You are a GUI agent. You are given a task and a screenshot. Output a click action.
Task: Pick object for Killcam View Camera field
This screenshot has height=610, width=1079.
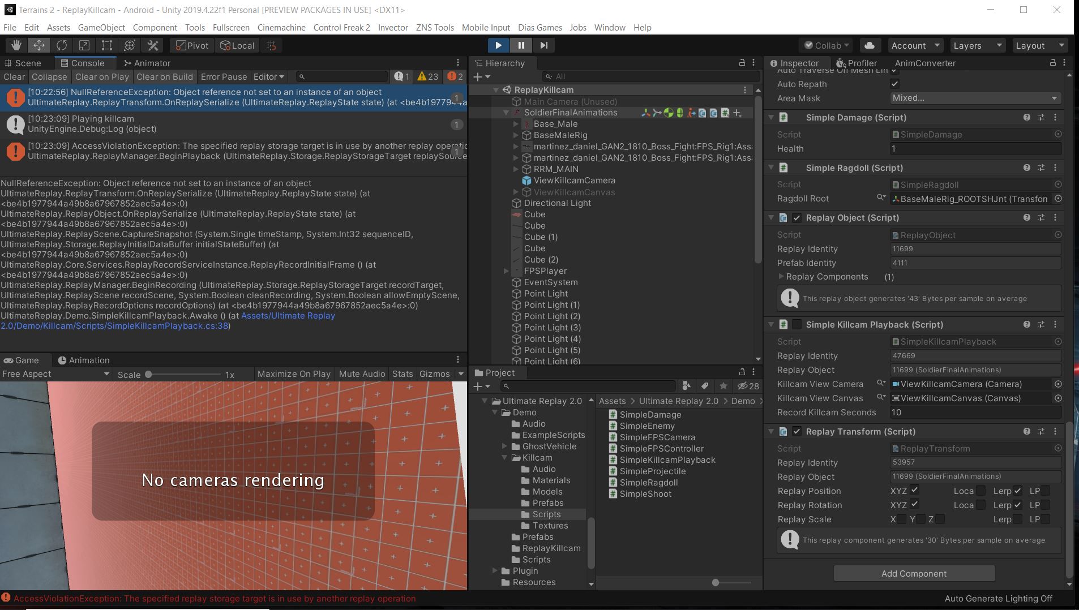click(x=1058, y=384)
